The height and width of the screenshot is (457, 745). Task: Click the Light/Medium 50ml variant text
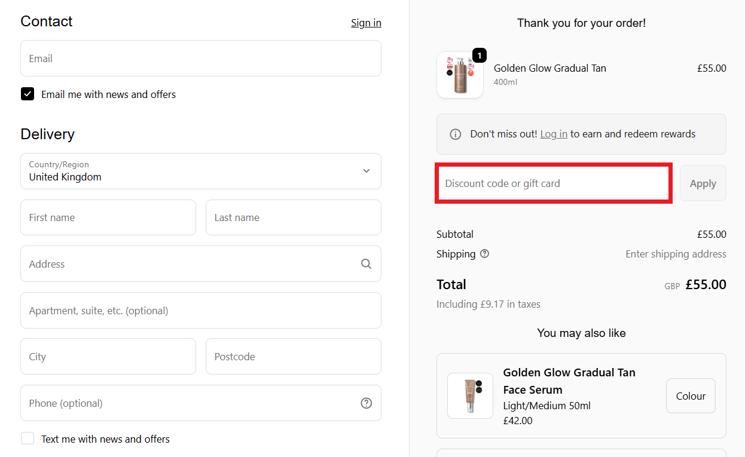pos(547,406)
